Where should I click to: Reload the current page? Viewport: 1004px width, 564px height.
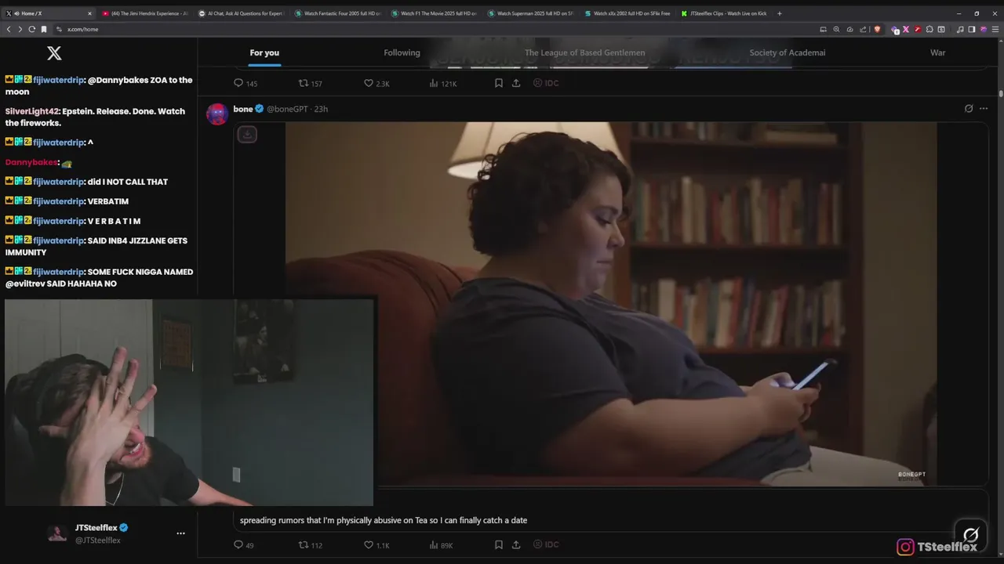pyautogui.click(x=31, y=29)
